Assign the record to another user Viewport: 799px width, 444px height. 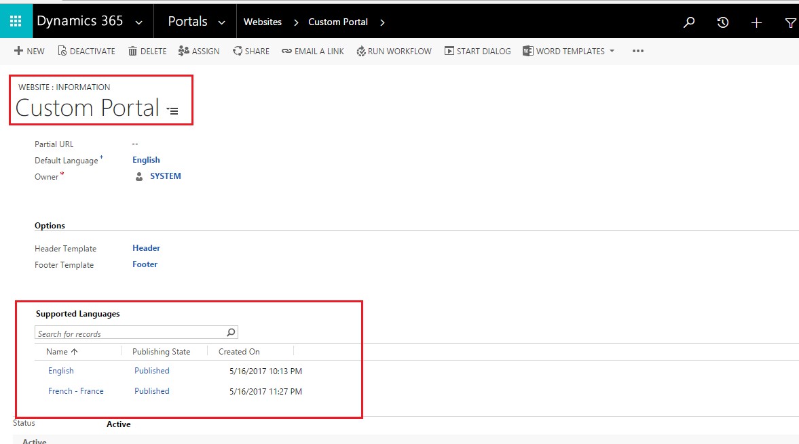198,51
